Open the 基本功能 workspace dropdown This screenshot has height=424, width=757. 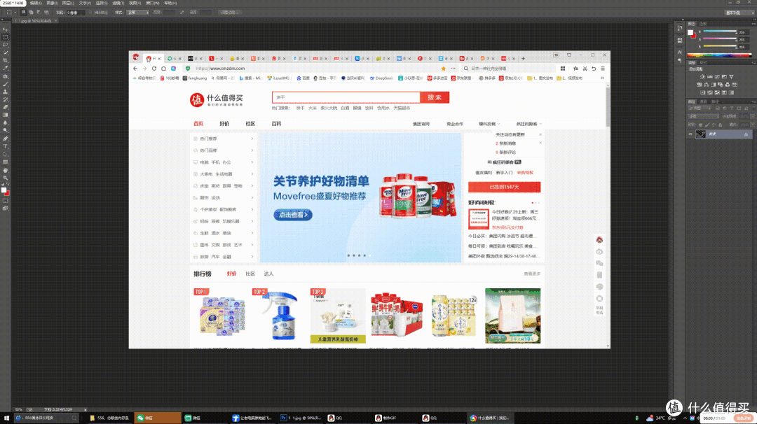pos(739,13)
